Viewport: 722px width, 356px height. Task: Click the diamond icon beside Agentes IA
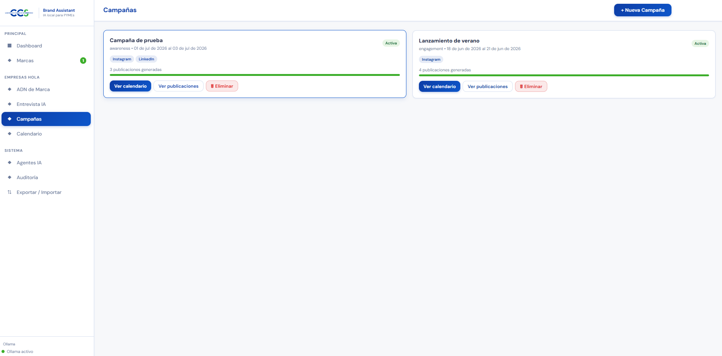point(9,162)
